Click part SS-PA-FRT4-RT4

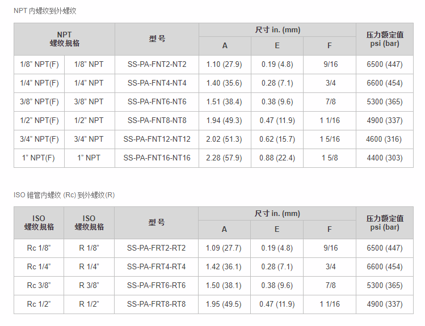156,267
